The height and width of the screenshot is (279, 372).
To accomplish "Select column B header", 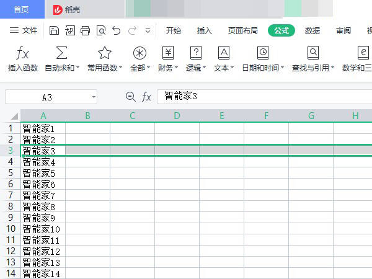I will tap(87, 116).
